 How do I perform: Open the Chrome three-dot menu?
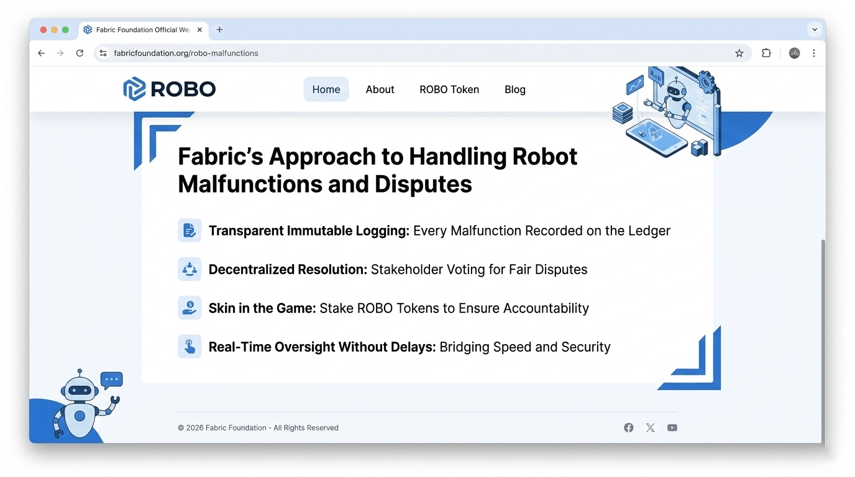coord(814,53)
